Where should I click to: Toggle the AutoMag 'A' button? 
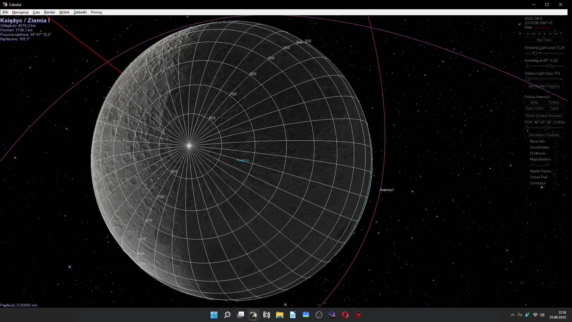(528, 66)
